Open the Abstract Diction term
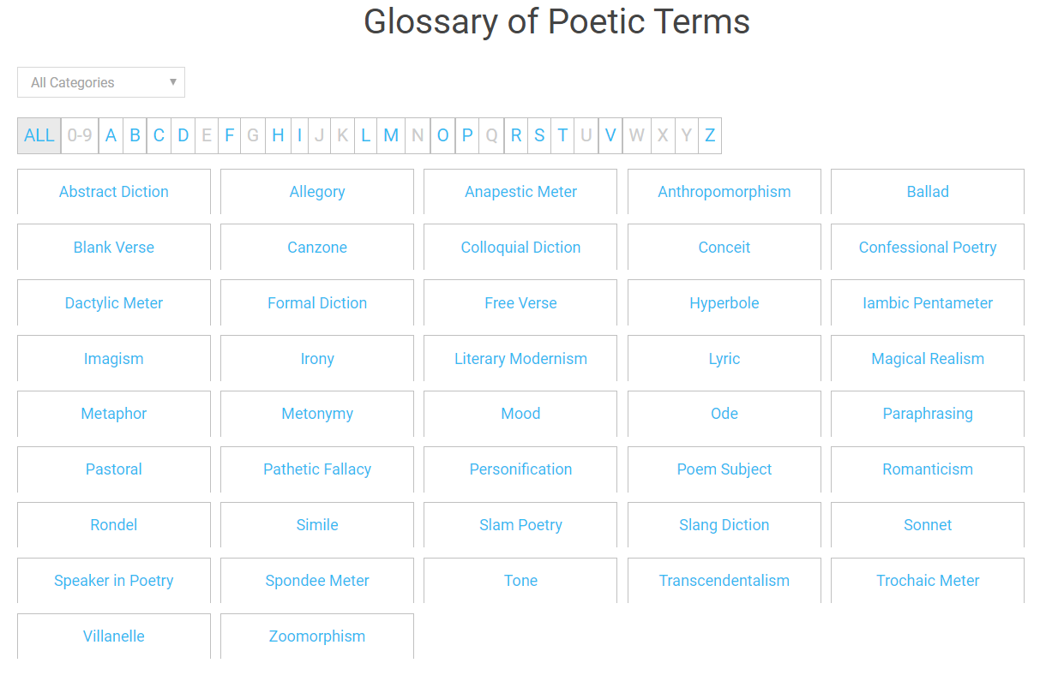 [x=114, y=192]
